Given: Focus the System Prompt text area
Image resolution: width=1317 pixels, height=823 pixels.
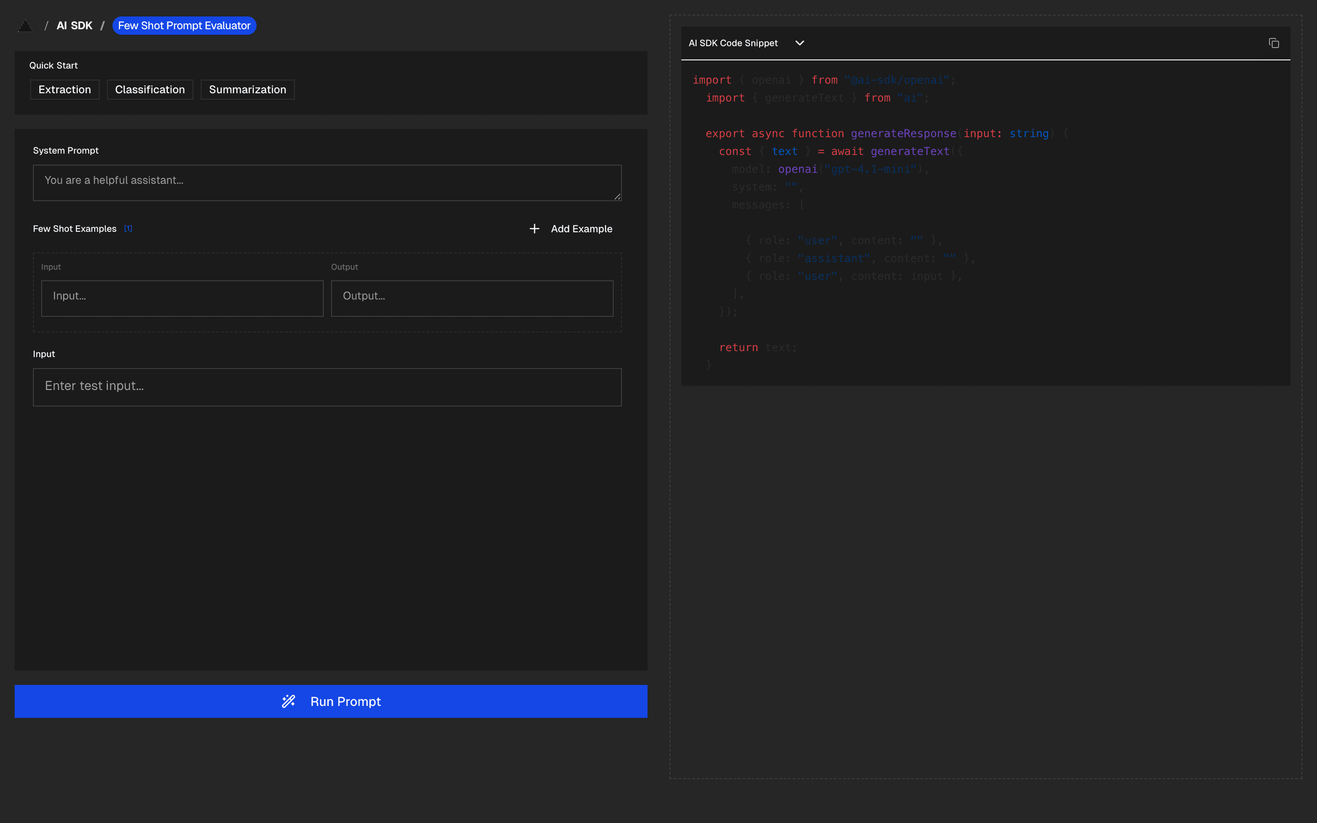Looking at the screenshot, I should coord(327,182).
